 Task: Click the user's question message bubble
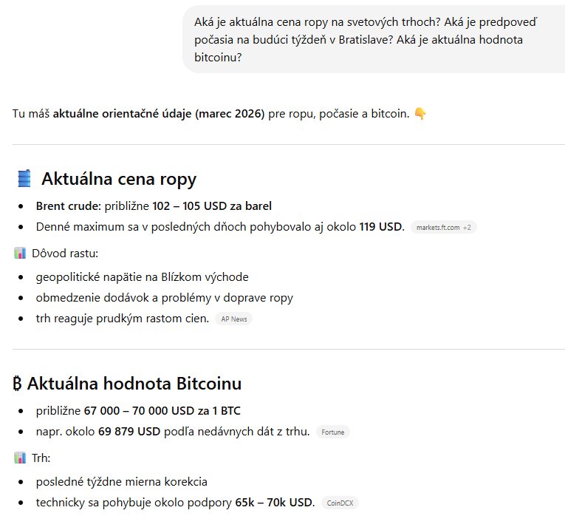373,39
